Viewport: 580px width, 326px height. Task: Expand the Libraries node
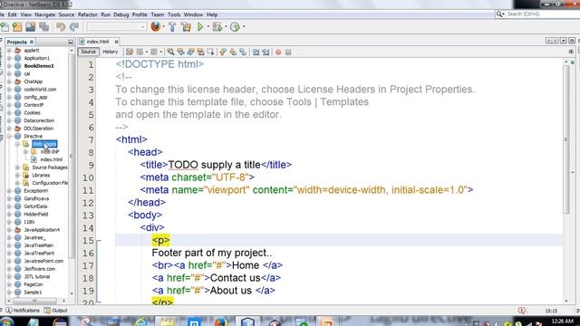point(17,175)
